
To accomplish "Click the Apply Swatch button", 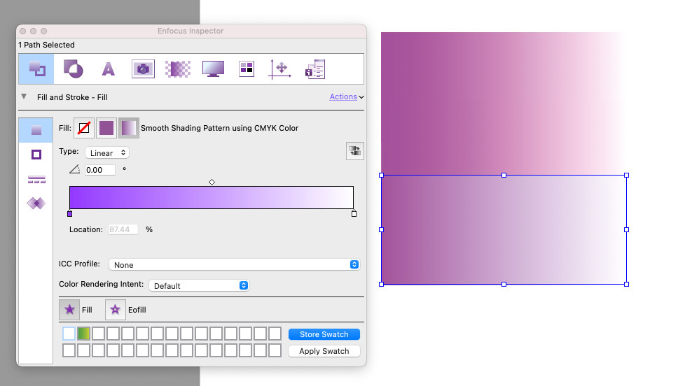I will [x=324, y=351].
